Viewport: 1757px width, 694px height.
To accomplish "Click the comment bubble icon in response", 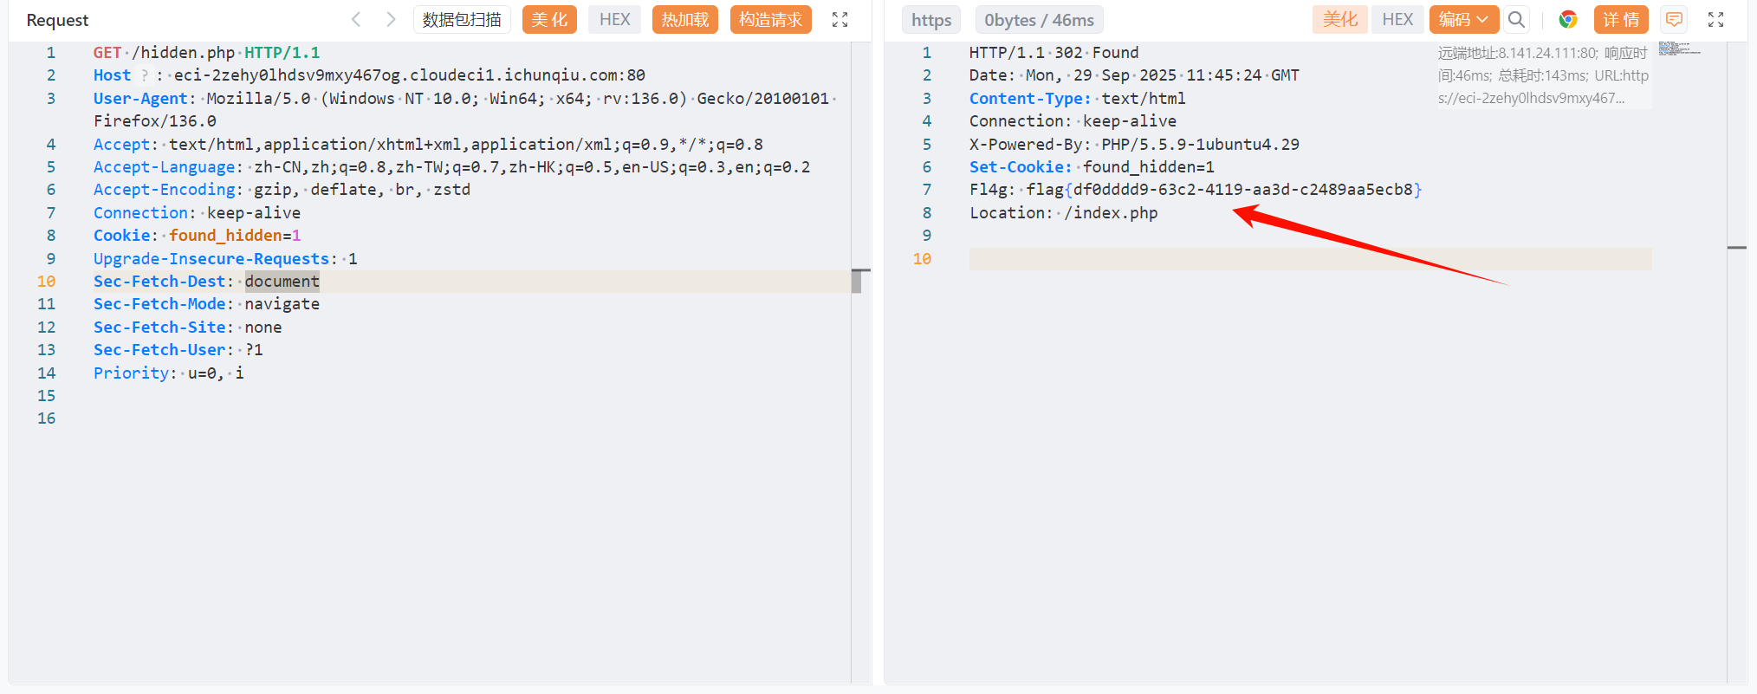I will tap(1674, 19).
